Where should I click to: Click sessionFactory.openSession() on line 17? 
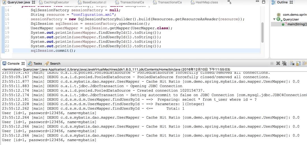[116, 24]
